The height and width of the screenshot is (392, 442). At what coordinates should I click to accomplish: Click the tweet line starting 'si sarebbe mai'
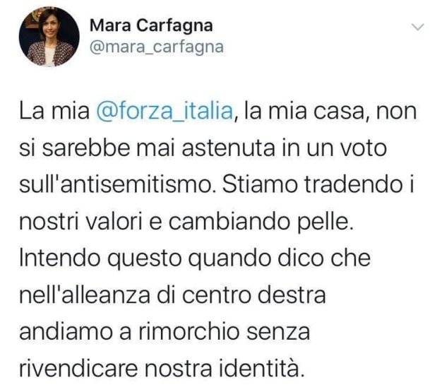tap(203, 148)
